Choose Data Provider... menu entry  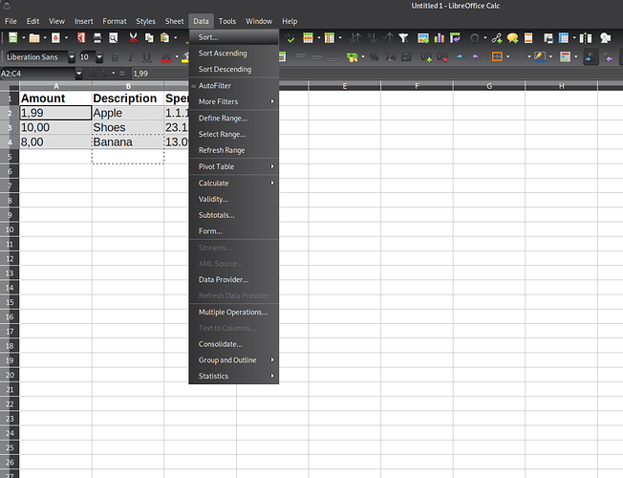coord(233,279)
